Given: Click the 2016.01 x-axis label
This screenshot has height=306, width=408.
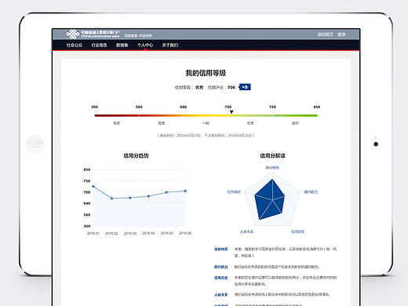Looking at the screenshot, I should (x=93, y=233).
